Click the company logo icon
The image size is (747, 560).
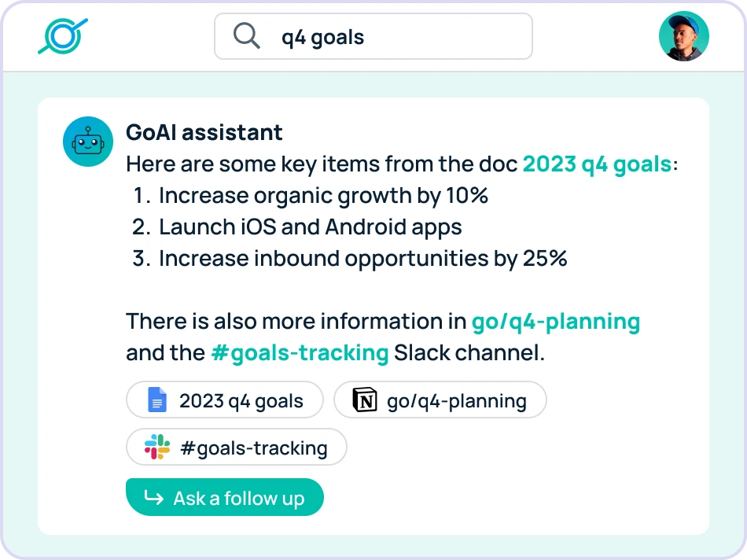[63, 35]
